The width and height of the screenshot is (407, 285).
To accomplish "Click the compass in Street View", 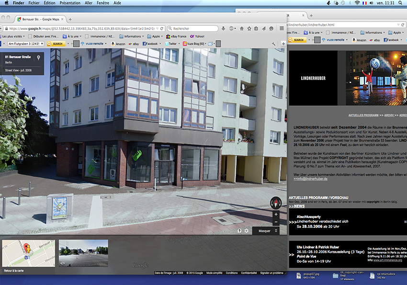I will pos(276,203).
